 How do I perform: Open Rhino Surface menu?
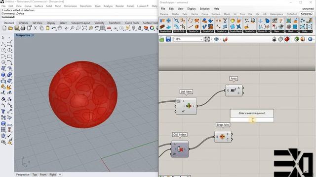click(39, 6)
